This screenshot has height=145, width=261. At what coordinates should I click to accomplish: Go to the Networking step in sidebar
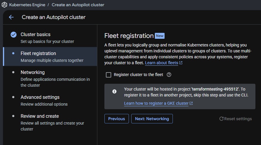(x=50, y=78)
